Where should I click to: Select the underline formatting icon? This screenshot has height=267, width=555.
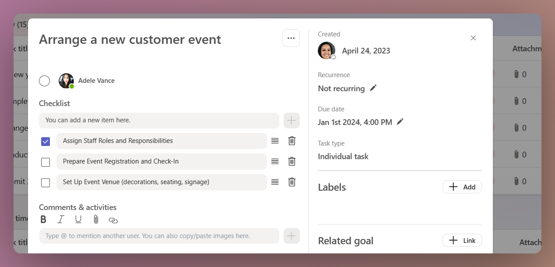click(x=78, y=219)
